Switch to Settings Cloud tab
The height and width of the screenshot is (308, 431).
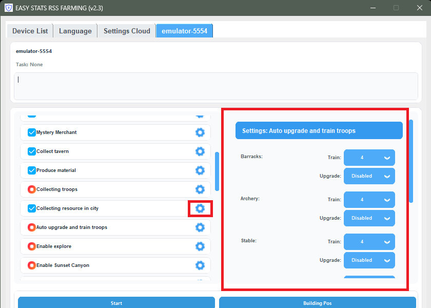(x=127, y=31)
